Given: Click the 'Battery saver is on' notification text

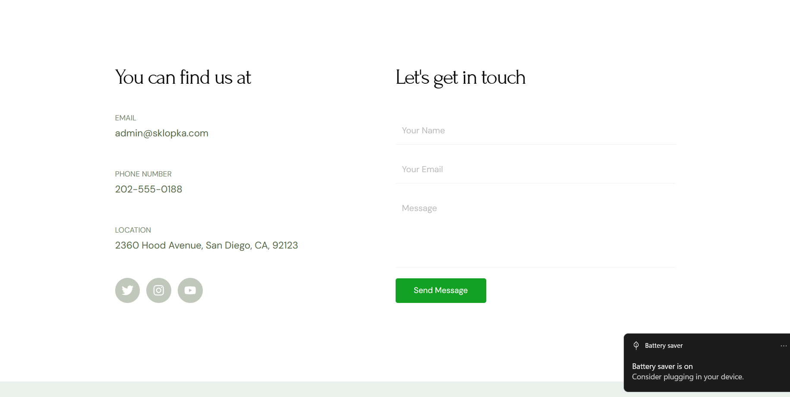Looking at the screenshot, I should [x=662, y=366].
